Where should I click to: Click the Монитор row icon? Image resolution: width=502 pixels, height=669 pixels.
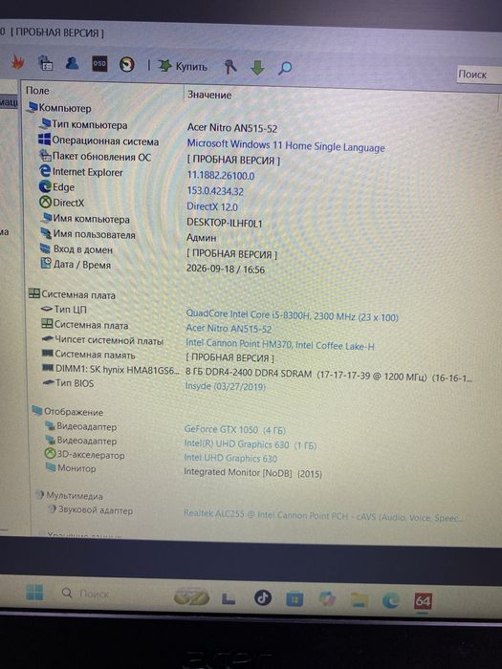coord(51,467)
